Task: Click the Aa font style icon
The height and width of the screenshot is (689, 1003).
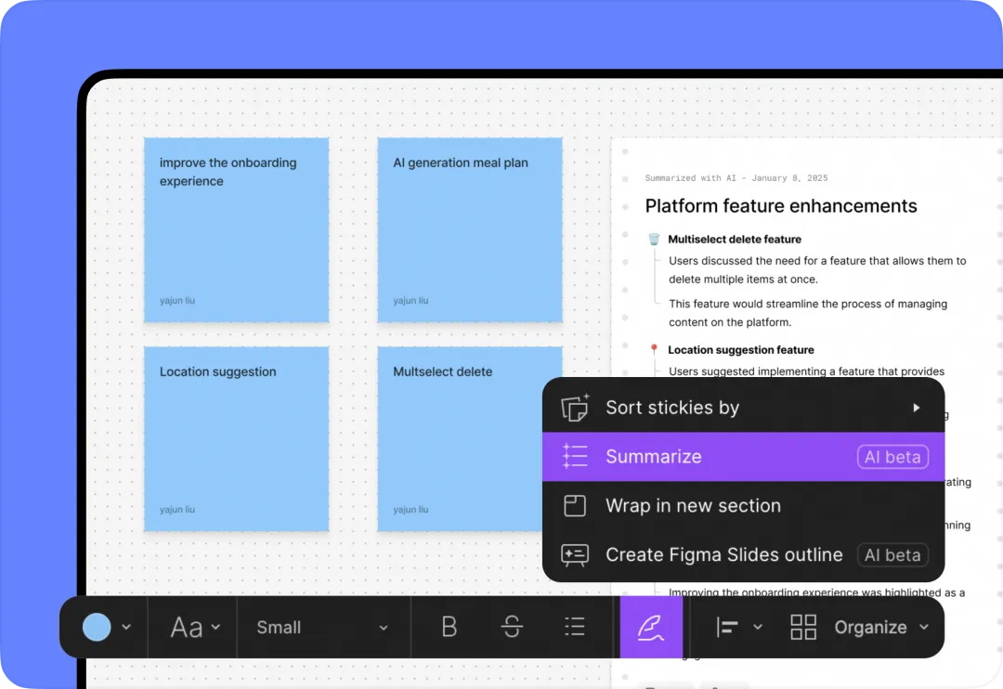Action: [187, 628]
